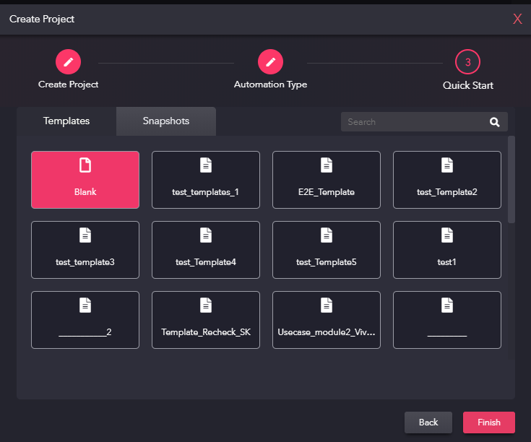Select the 'test_Template4' label
Screen dimensions: 531x442
coord(206,262)
